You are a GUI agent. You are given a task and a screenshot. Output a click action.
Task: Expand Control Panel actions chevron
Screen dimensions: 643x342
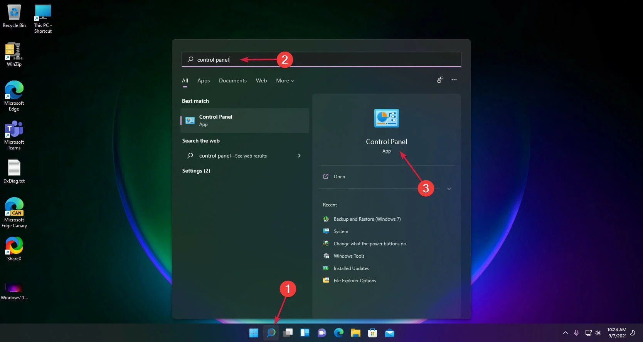[x=449, y=189]
